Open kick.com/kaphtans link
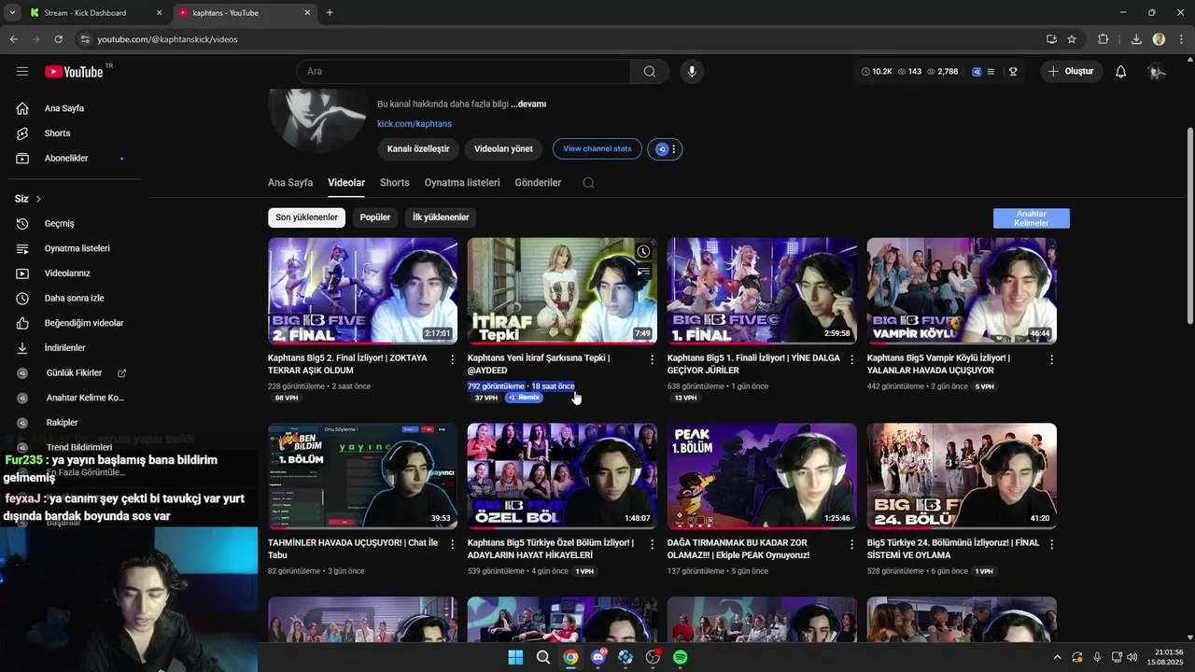1195x672 pixels. point(415,124)
